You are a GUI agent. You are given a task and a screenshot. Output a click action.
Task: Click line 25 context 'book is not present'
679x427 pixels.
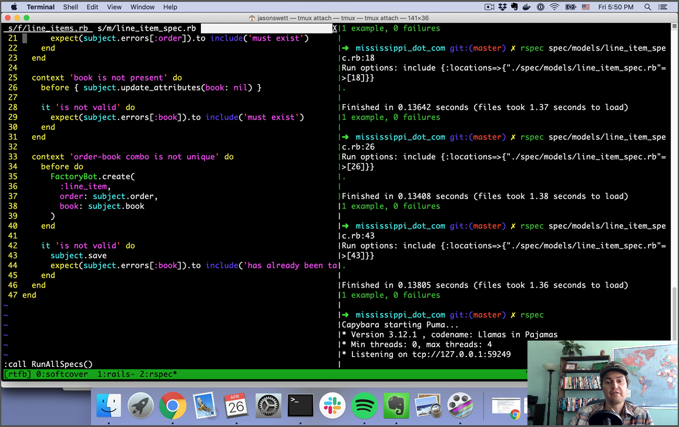pos(106,78)
